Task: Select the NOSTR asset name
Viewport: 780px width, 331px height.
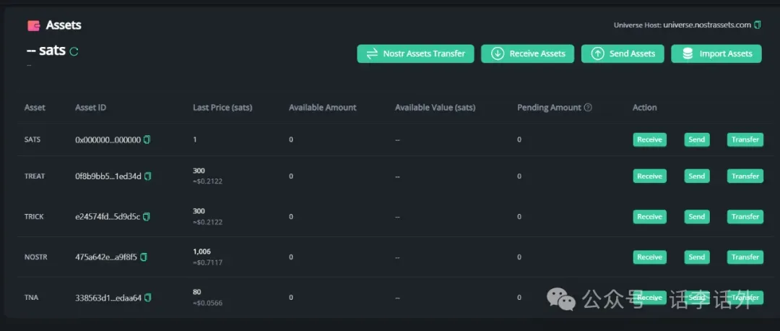Action: coord(36,257)
